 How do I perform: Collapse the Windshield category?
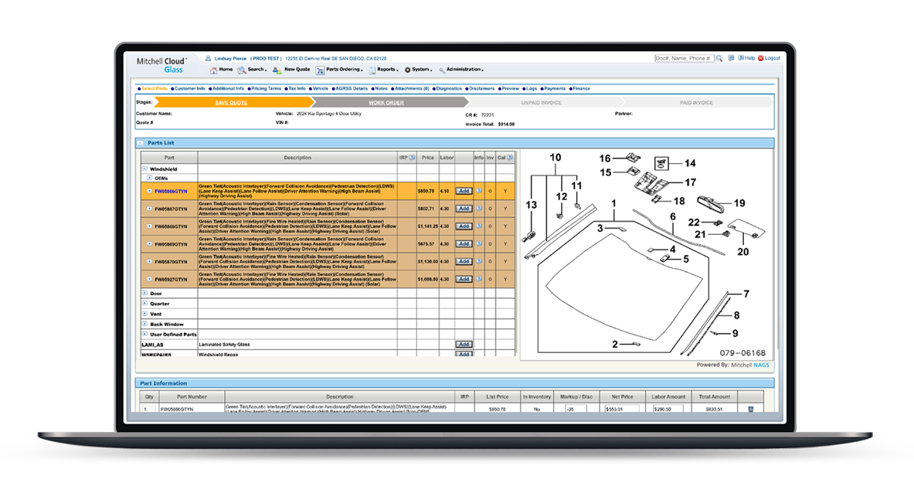pos(144,168)
